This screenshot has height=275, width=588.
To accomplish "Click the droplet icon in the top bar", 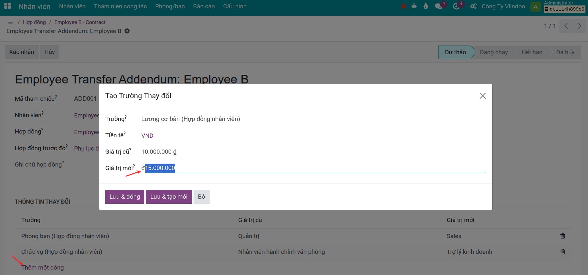I will (426, 6).
